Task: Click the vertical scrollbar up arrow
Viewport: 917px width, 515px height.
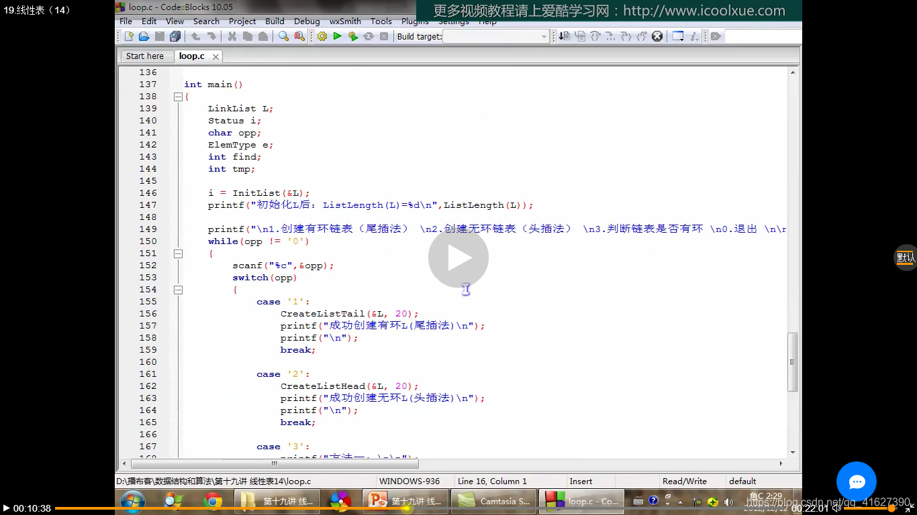Action: click(793, 72)
